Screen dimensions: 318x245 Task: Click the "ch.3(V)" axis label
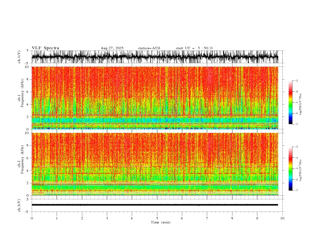tap(19, 205)
